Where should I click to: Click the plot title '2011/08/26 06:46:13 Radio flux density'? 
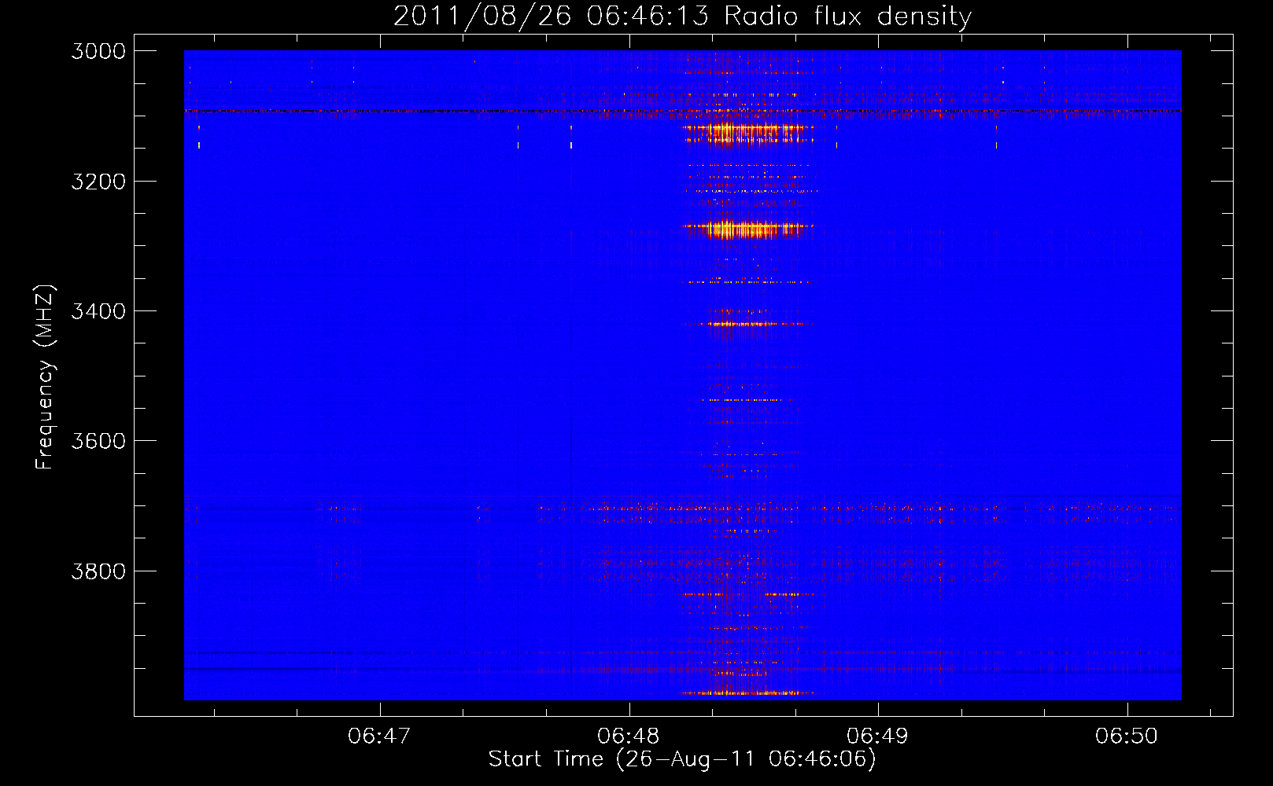(682, 16)
